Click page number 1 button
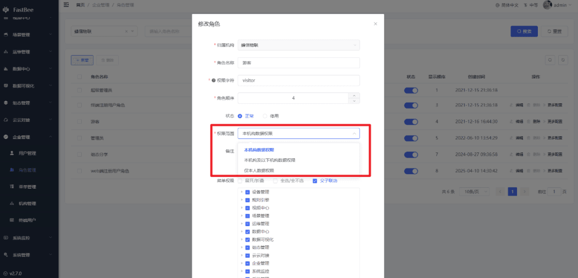Screen dimensions: 578x278 click(512, 191)
